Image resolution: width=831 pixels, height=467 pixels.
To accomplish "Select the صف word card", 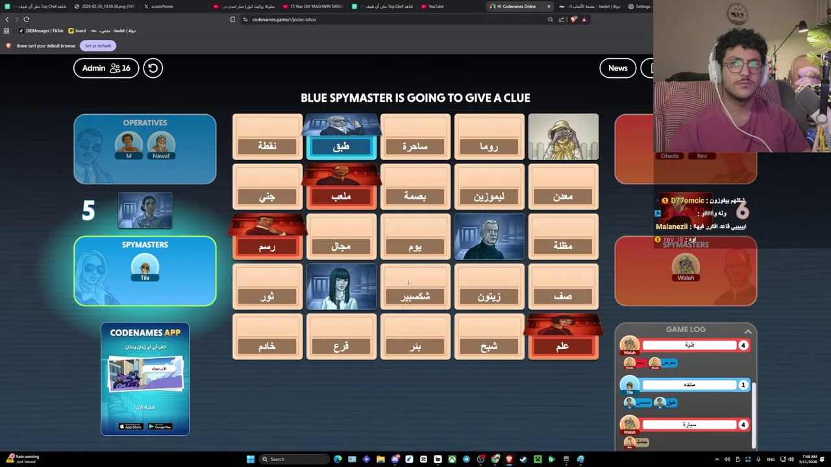I will tap(564, 287).
